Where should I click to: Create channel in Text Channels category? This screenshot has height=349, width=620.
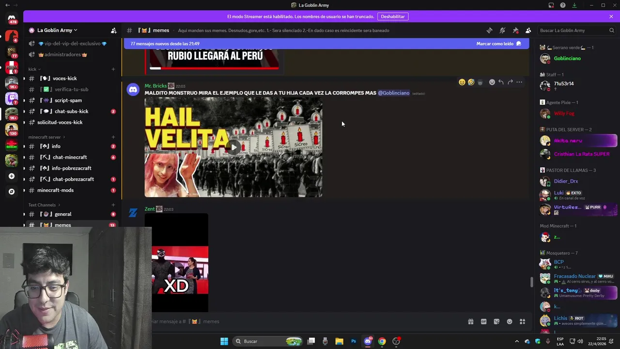pos(113,205)
